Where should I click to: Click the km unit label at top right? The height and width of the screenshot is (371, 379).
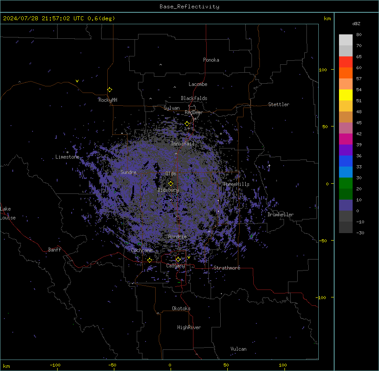328,19
